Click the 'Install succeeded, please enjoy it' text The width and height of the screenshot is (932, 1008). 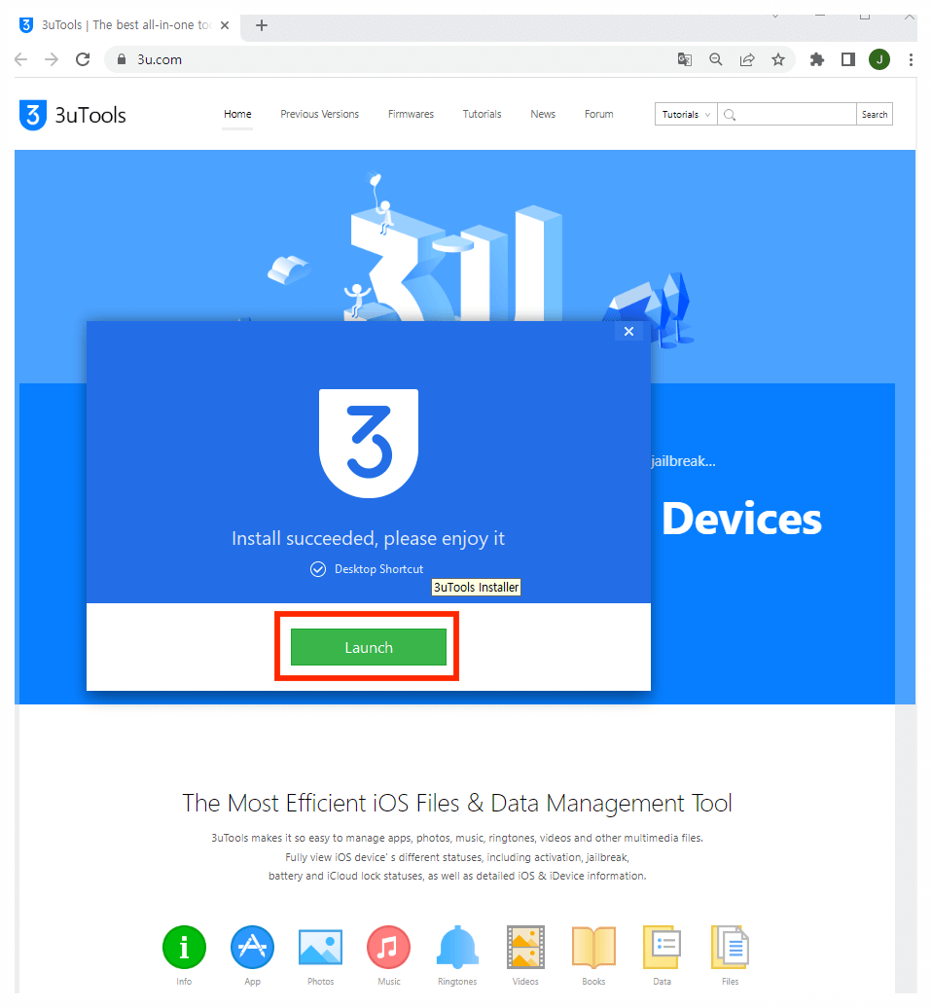(x=369, y=538)
